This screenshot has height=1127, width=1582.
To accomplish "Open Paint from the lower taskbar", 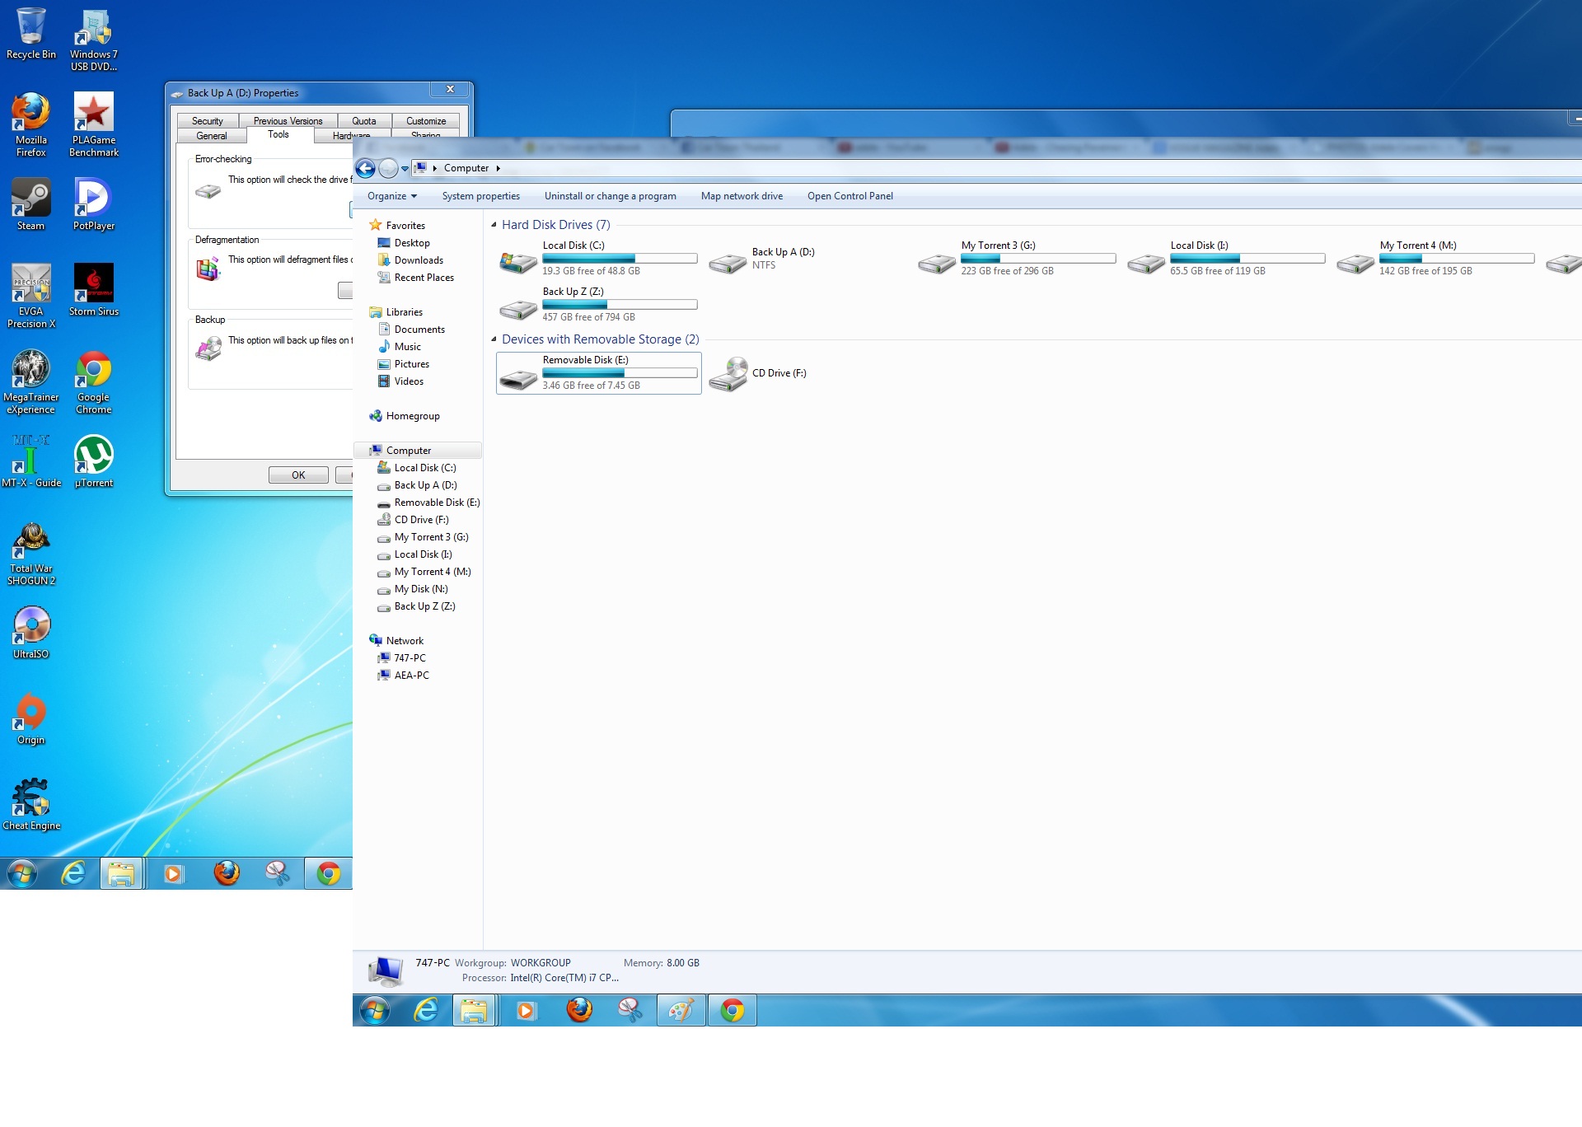I will (681, 1010).
